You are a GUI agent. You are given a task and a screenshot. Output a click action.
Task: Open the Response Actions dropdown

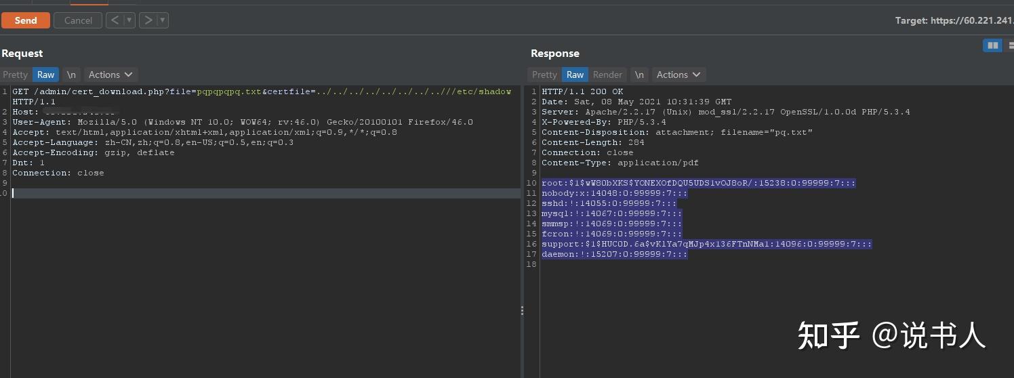(x=678, y=75)
